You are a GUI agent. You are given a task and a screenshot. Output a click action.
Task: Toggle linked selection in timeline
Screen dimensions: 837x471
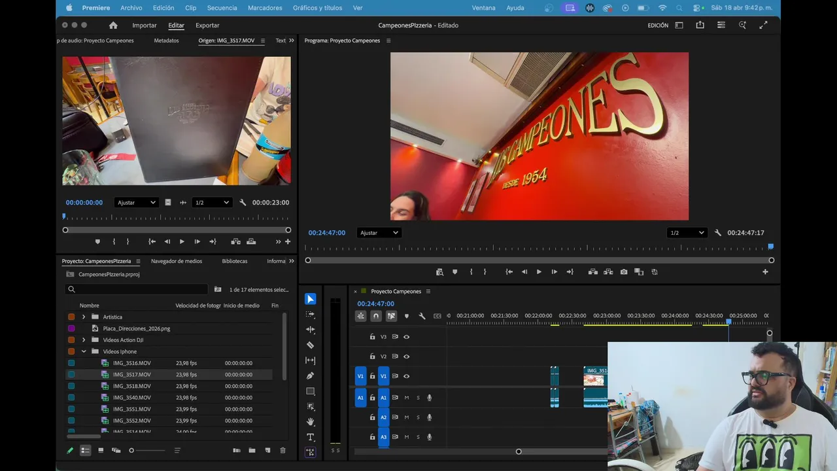[x=391, y=316]
